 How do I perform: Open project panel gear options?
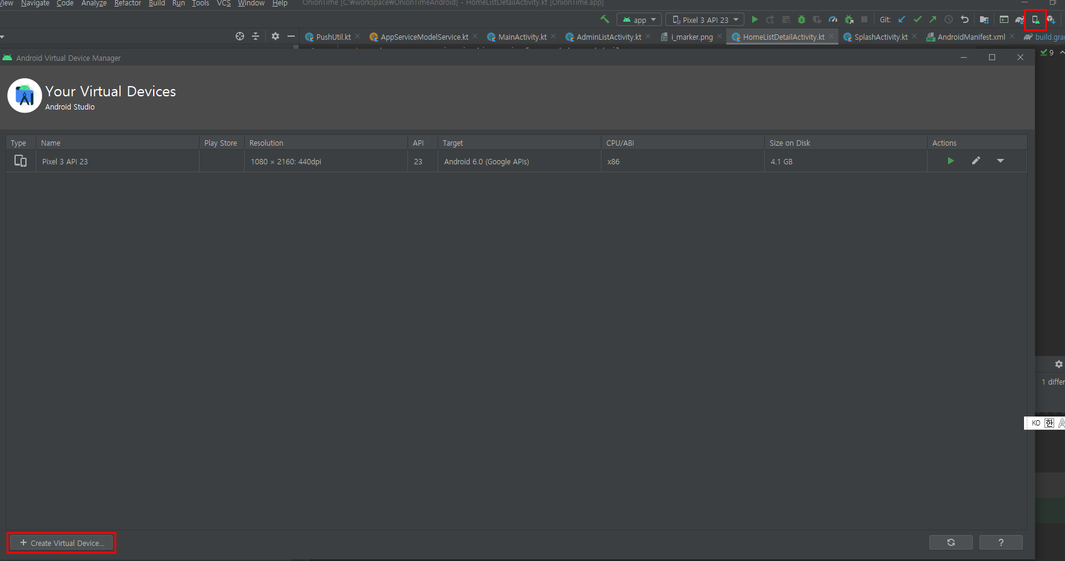(275, 36)
